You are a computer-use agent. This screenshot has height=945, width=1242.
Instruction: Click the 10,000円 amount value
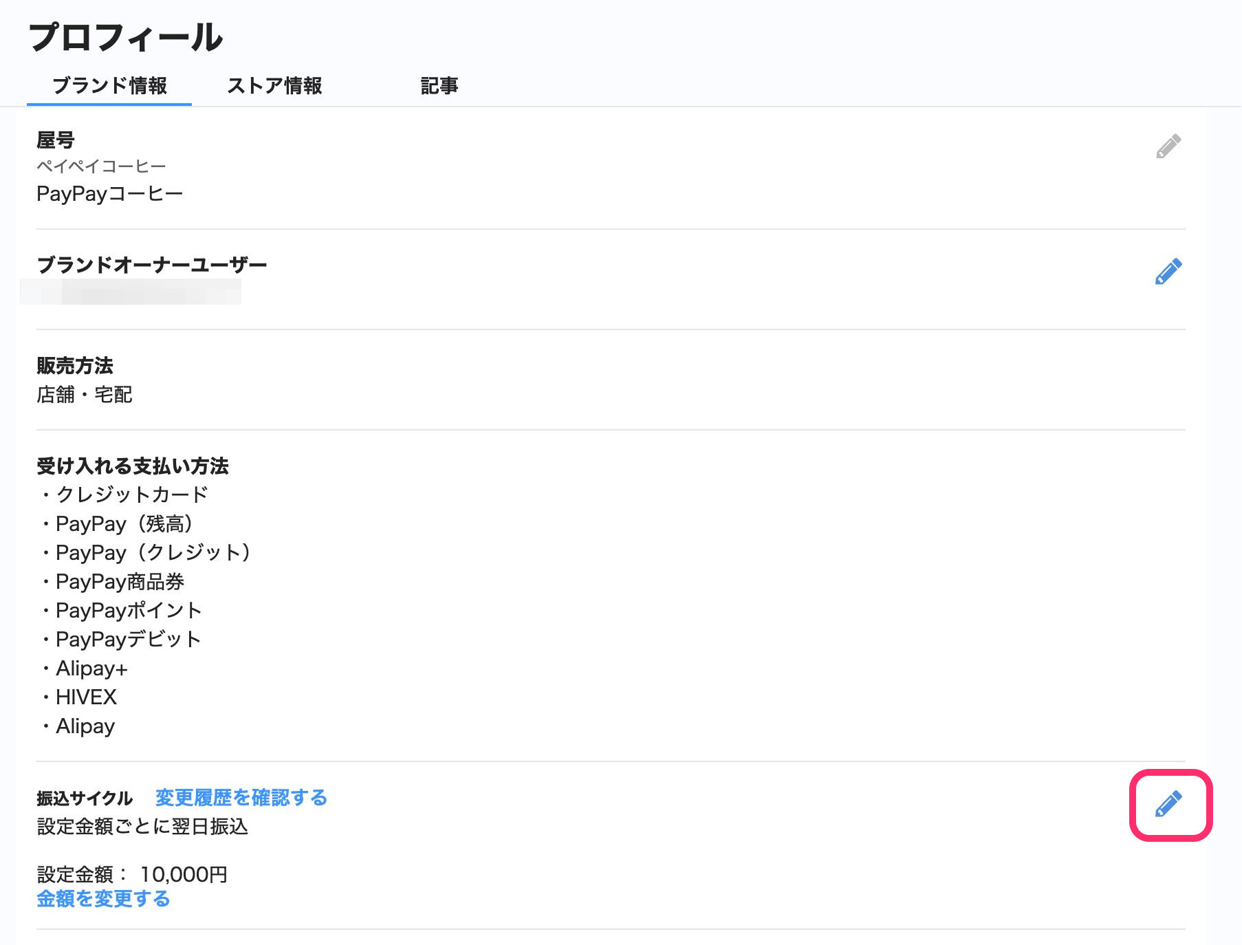click(x=184, y=875)
